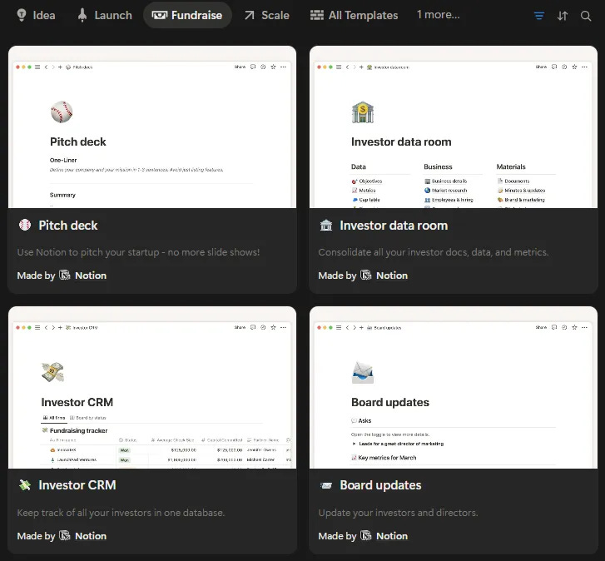Click the money icon beside Fundraise
The width and height of the screenshot is (605, 561).
coord(159,15)
